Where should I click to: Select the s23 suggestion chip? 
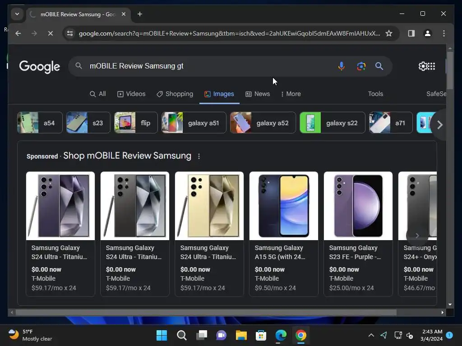click(88, 123)
